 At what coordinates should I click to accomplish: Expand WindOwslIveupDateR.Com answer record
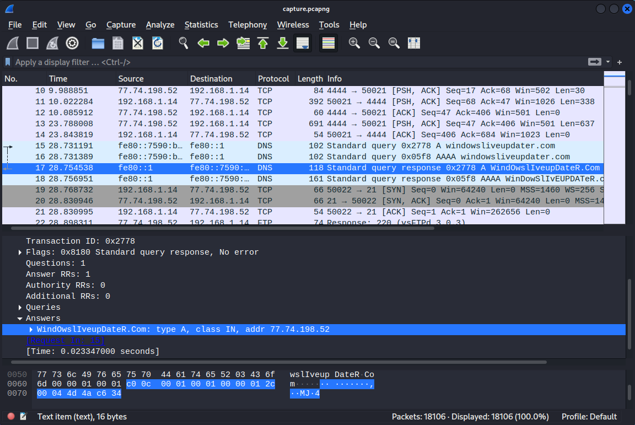(x=31, y=330)
